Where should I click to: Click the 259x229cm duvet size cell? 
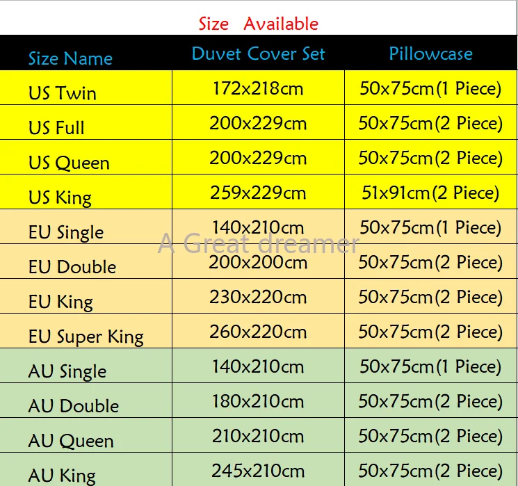(x=258, y=193)
